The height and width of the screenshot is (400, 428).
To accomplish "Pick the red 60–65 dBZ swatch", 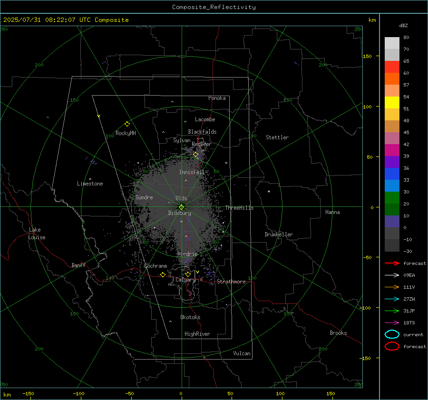I will pos(392,67).
